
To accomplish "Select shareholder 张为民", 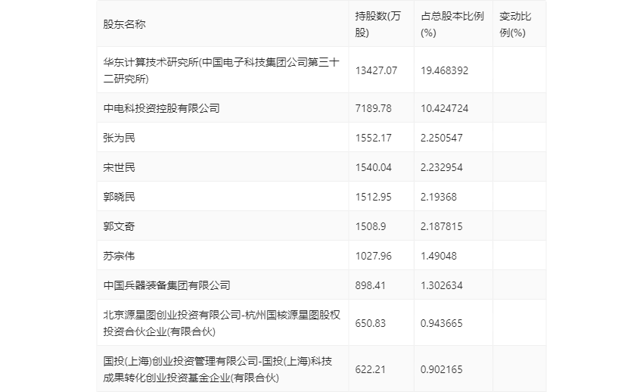I will click(119, 138).
